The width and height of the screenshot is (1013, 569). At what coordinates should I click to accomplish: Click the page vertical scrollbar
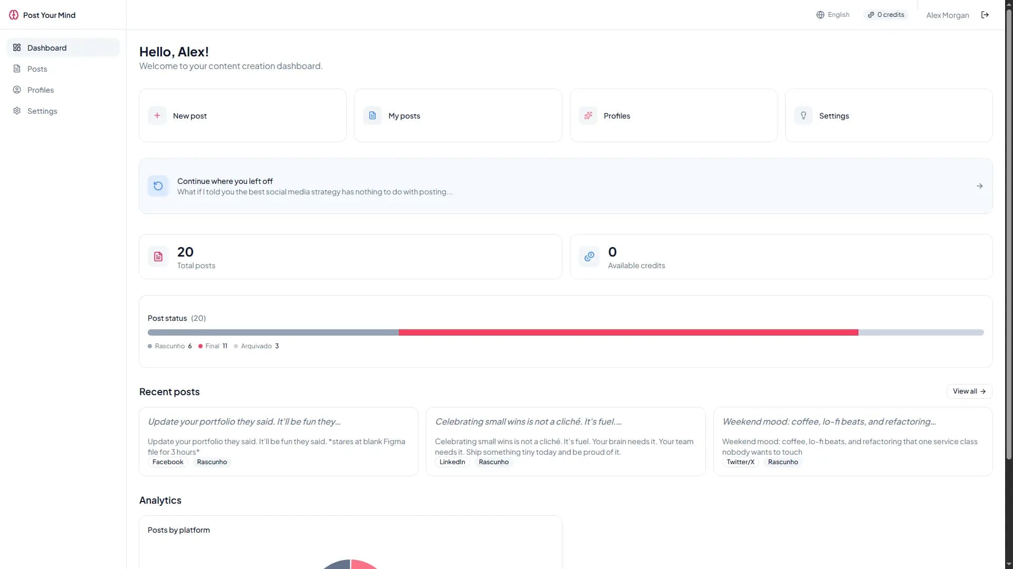point(1009,234)
